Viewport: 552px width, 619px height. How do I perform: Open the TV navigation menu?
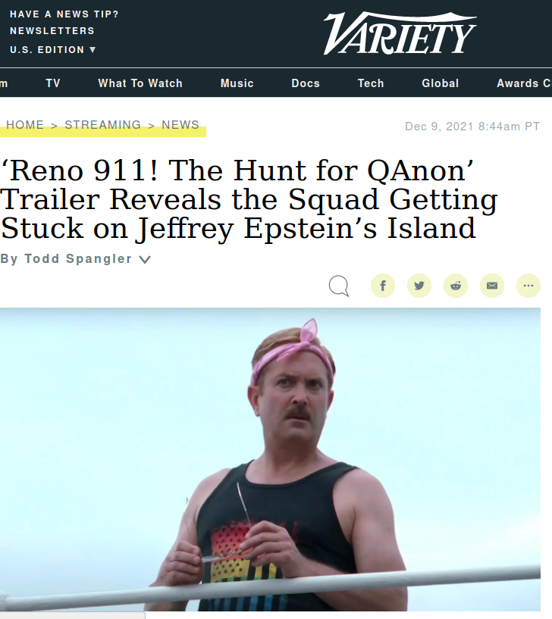[53, 83]
